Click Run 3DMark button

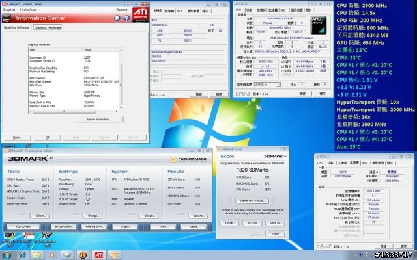pyautogui.click(x=23, y=227)
